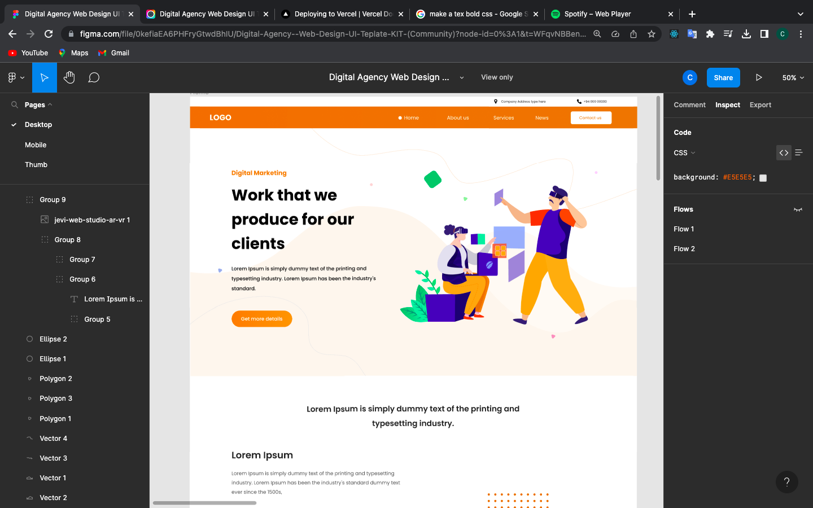Collapse the Pages list chevron
The width and height of the screenshot is (813, 508).
pos(50,105)
